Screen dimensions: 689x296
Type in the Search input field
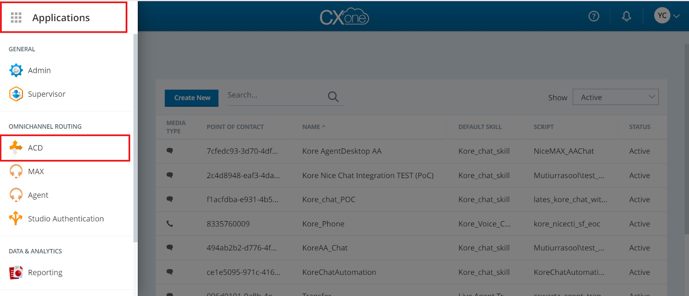click(276, 96)
